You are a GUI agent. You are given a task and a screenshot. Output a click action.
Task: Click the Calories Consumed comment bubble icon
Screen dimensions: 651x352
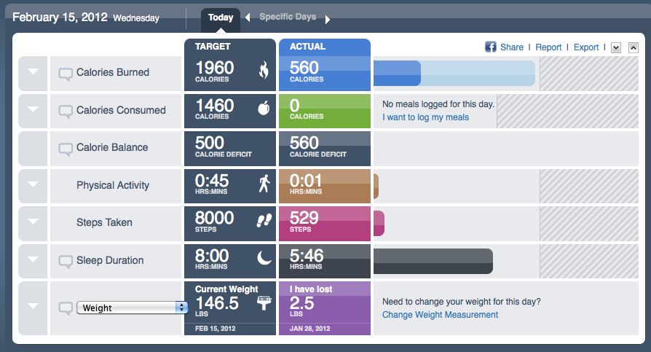point(66,111)
